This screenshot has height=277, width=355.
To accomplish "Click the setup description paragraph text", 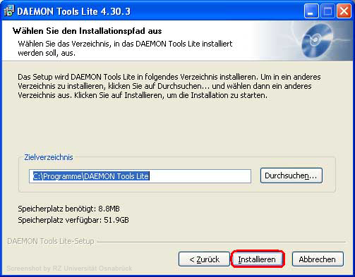I will pos(169,86).
